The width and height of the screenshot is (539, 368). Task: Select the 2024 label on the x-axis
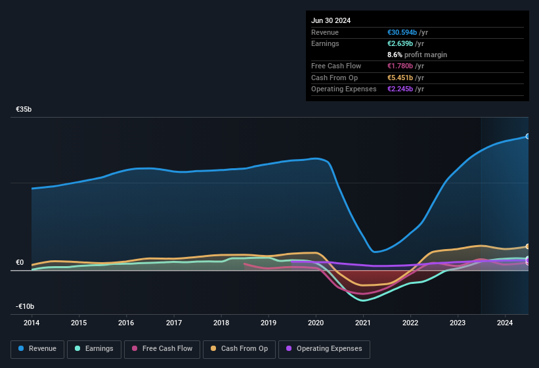point(505,323)
